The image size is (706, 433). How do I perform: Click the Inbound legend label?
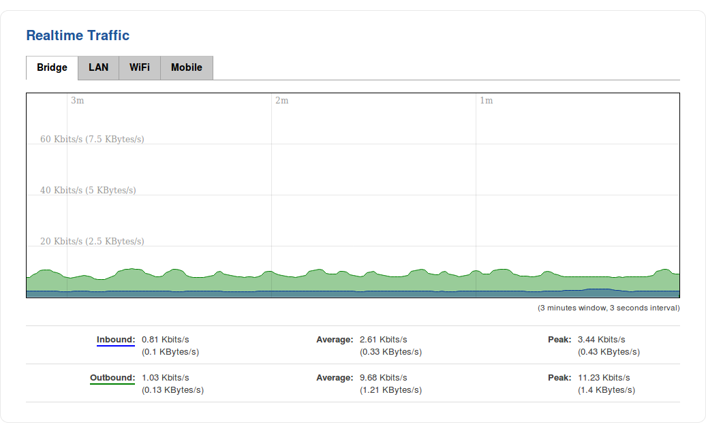[x=115, y=340]
